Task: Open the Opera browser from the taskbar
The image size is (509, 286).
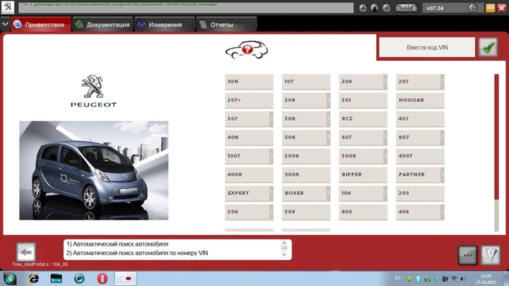Action: (x=103, y=278)
